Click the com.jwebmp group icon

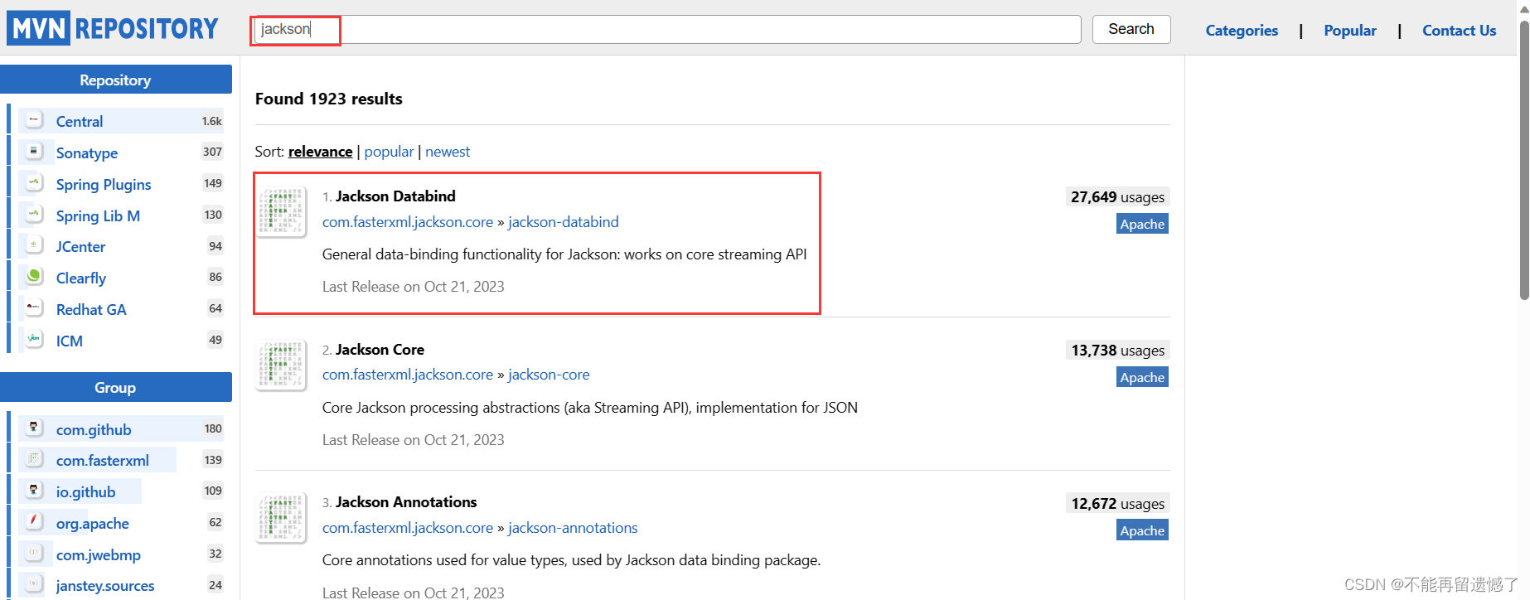point(34,554)
